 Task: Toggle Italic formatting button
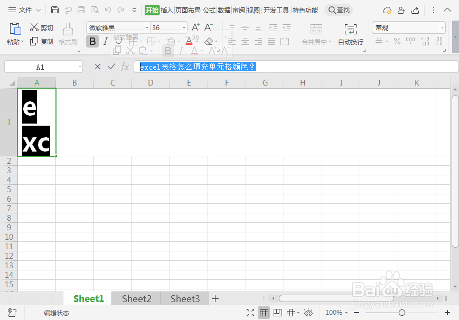(106, 41)
